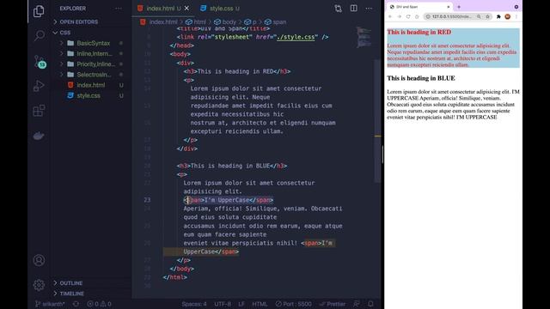Click 'This is heading in BLUE' in browser

421,78
